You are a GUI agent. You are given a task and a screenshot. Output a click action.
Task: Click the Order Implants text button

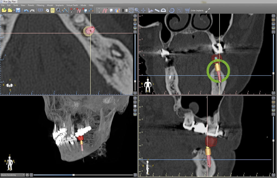(x=197, y=11)
